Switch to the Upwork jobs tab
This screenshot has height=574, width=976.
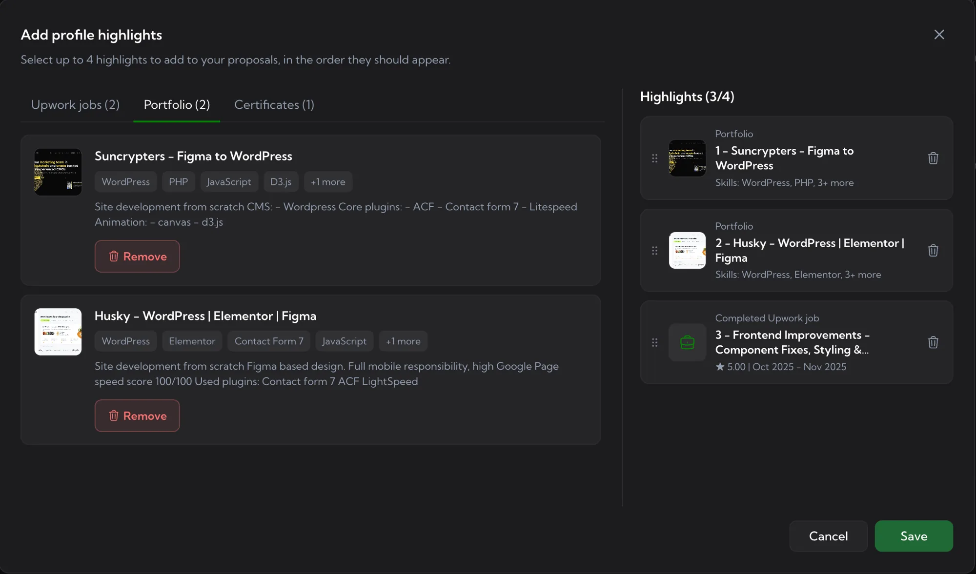tap(75, 104)
